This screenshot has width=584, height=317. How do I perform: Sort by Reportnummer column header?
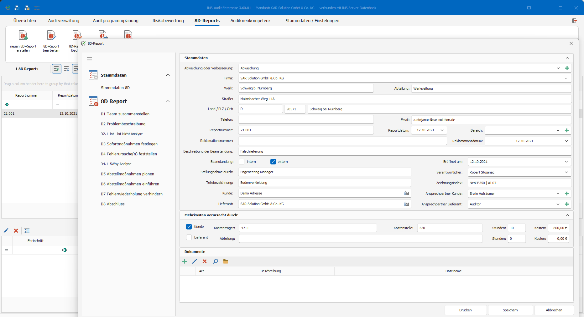26,95
